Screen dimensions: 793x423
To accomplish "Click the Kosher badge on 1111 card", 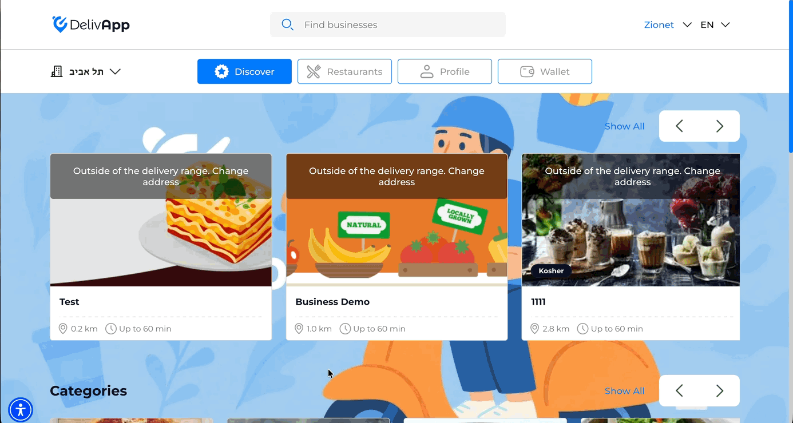I will click(x=551, y=271).
